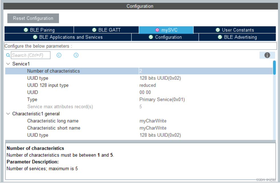Select Number of characteristics row label
The height and width of the screenshot is (184, 280).
pyautogui.click(x=53, y=71)
